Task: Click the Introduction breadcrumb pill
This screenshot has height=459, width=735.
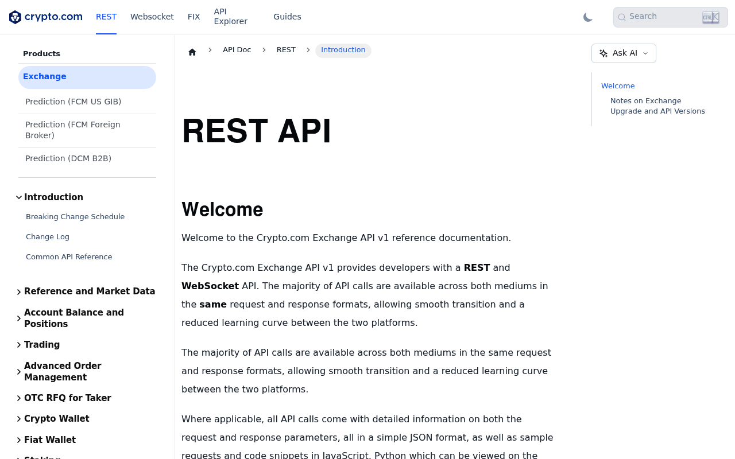Action: (x=343, y=50)
